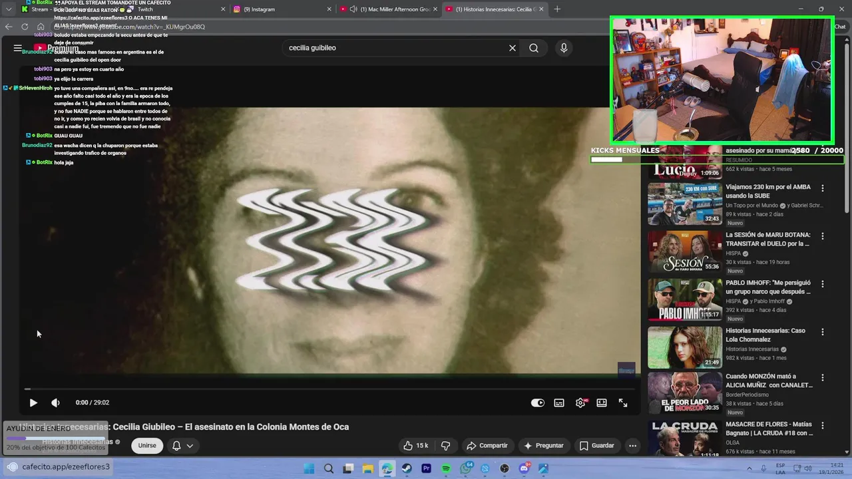Open La SESIÓN de MARU BOTANA thumbnail
Image resolution: width=852 pixels, height=479 pixels.
click(x=685, y=251)
